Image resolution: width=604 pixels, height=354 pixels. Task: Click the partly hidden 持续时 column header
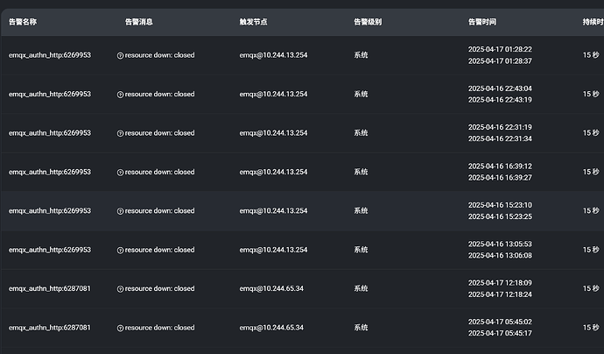click(x=593, y=22)
